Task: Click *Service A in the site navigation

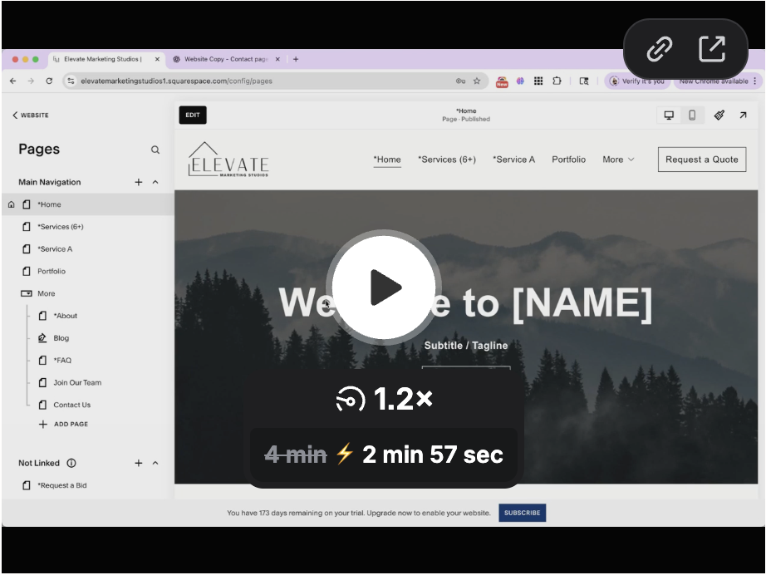Action: [x=513, y=160]
